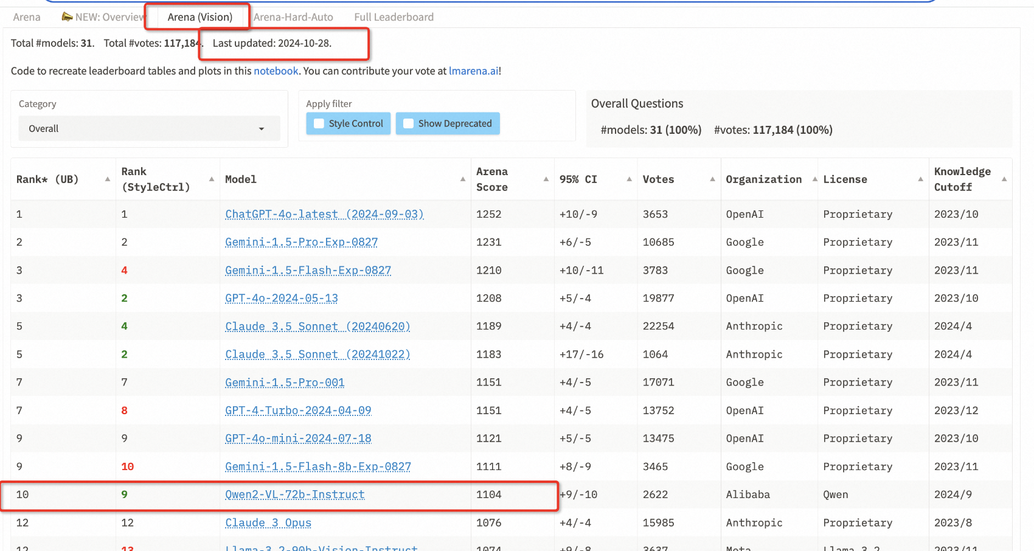The height and width of the screenshot is (551, 1034).
Task: Select the votes value 3465
Action: tap(656, 466)
